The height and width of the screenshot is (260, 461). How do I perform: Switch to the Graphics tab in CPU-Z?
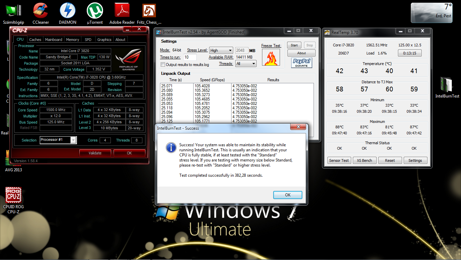(104, 40)
